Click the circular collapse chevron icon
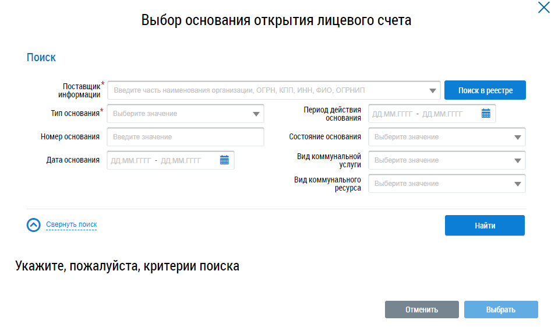Viewport: 551px width, 327px height. point(34,225)
